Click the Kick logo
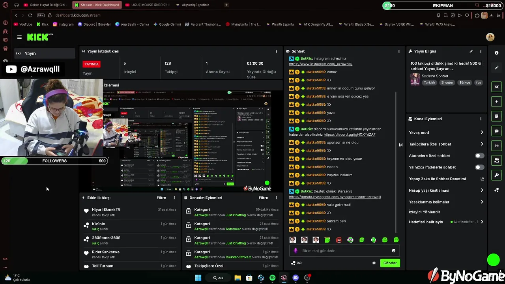 pyautogui.click(x=39, y=37)
